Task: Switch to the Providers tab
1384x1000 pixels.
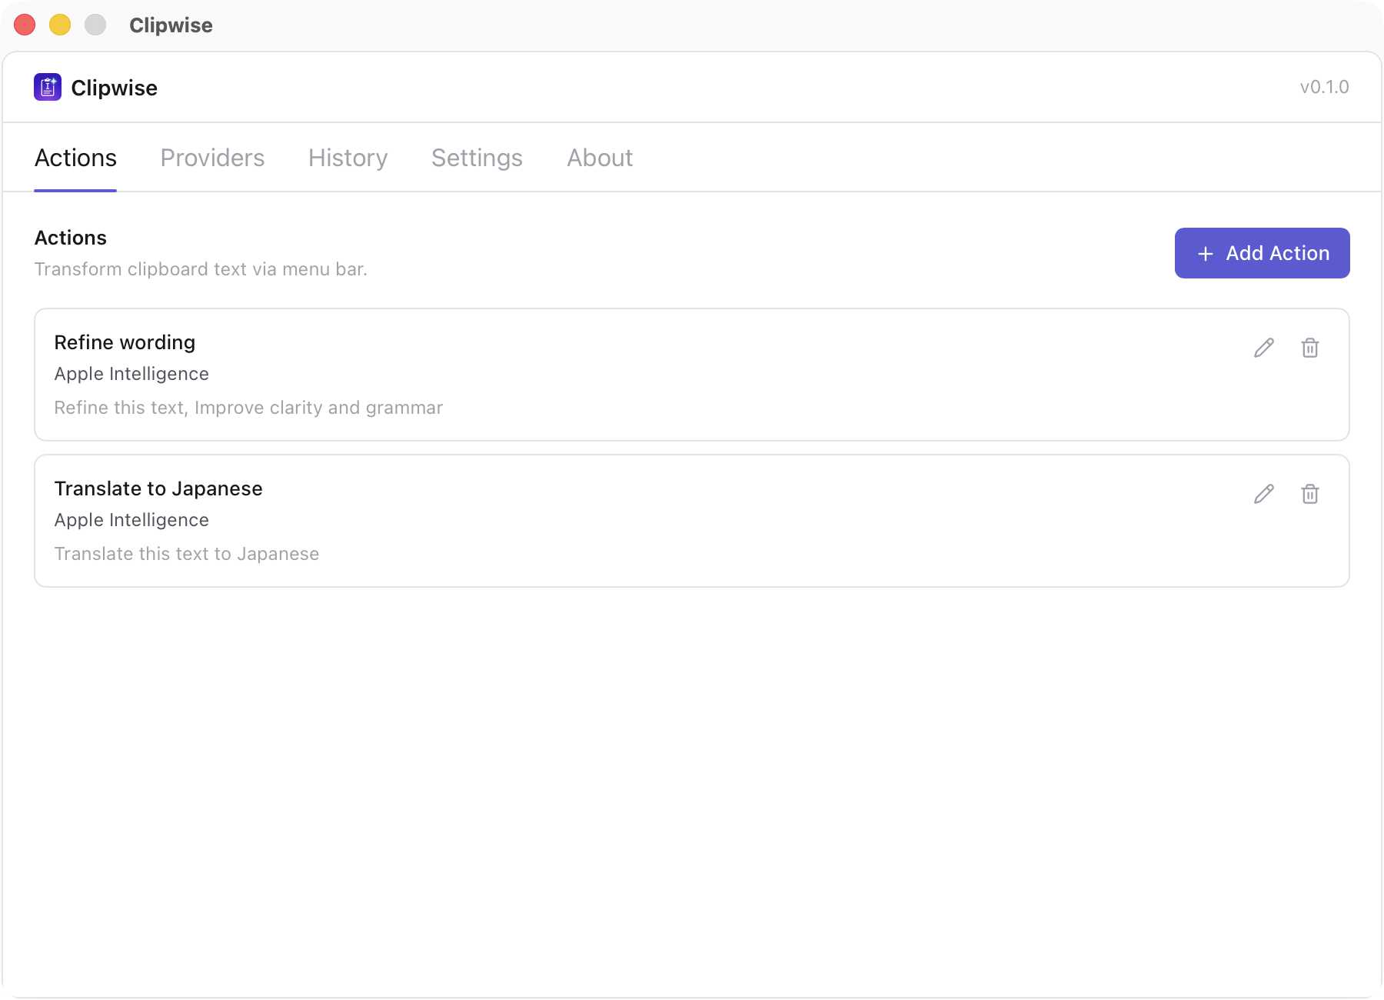Action: point(212,158)
